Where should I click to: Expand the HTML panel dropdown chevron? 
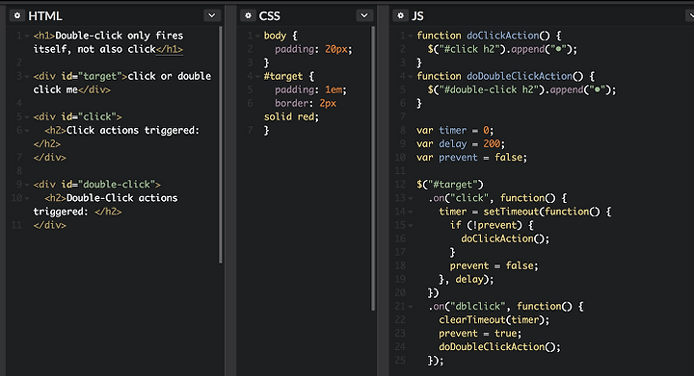tap(212, 16)
